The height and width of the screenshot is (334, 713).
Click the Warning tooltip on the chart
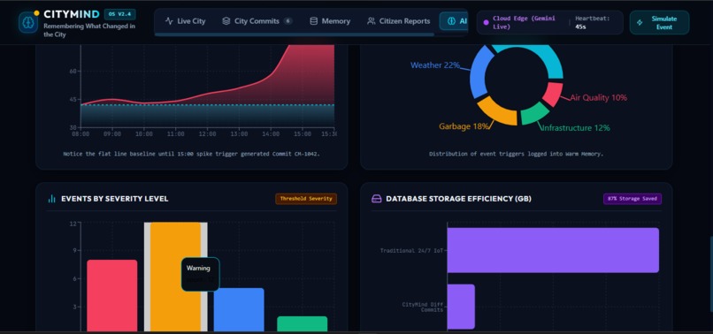200,274
